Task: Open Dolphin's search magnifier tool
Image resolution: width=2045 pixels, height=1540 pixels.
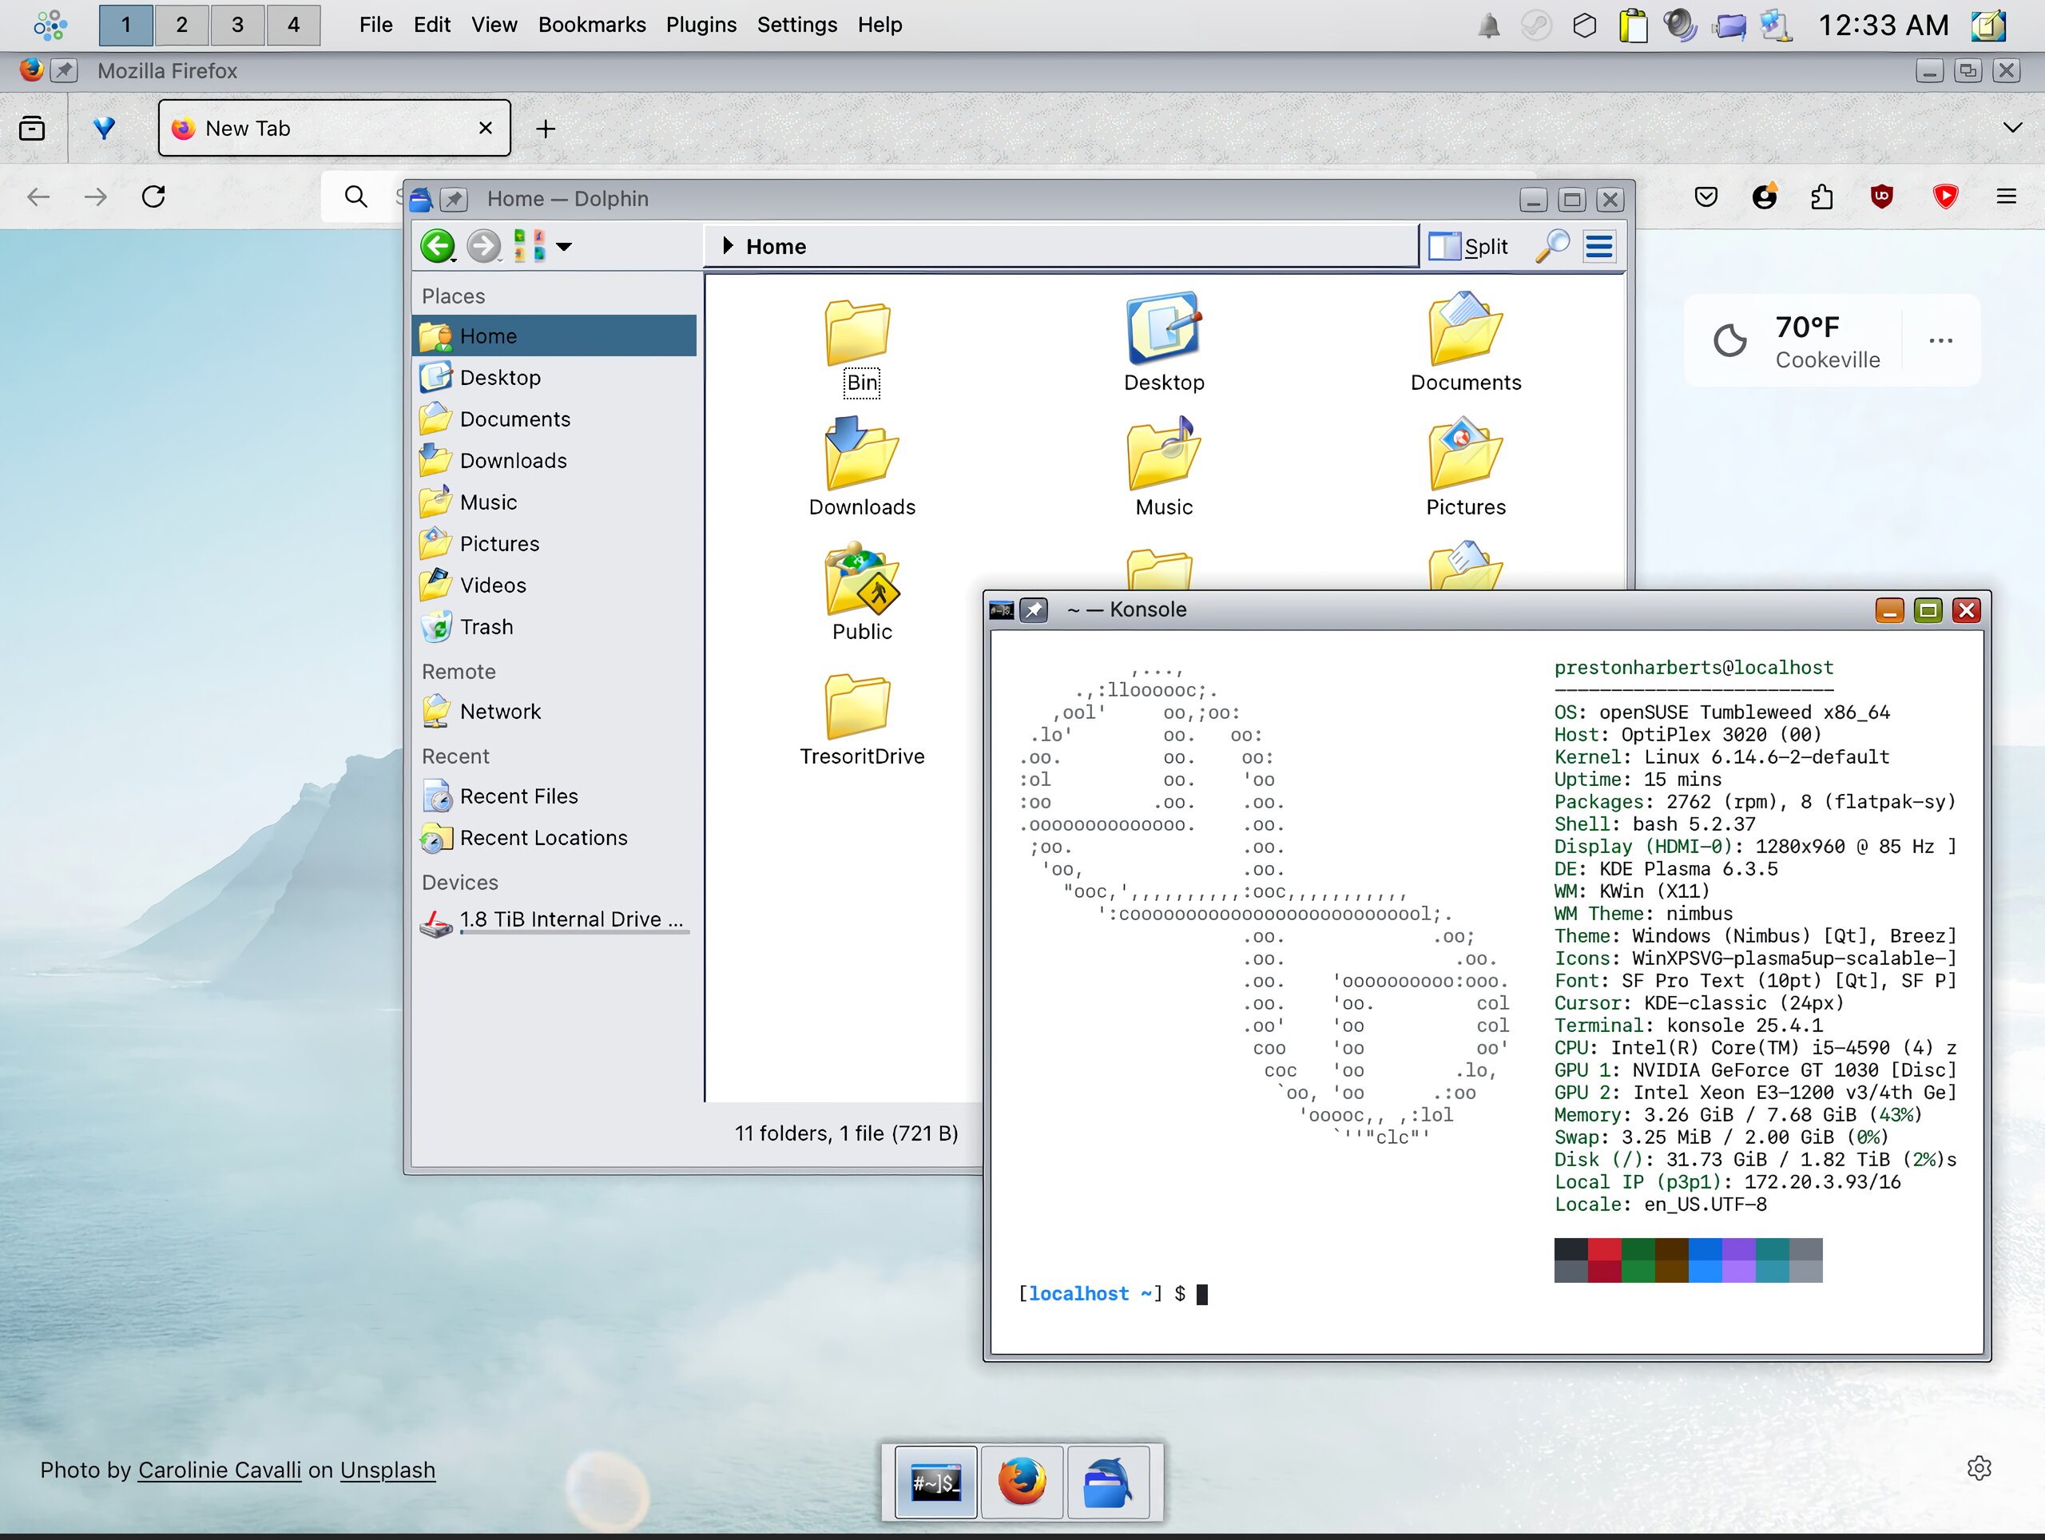Action: (1551, 246)
